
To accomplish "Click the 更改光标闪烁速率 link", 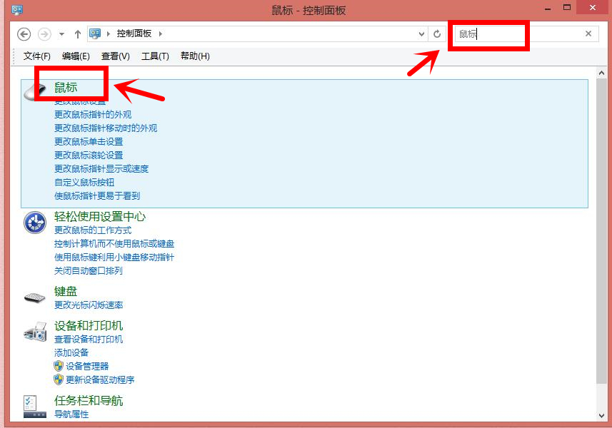I will tap(89, 305).
